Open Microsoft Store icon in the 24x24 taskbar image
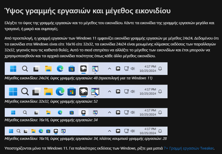The height and width of the screenshot is (154, 222). [x=72, y=69]
